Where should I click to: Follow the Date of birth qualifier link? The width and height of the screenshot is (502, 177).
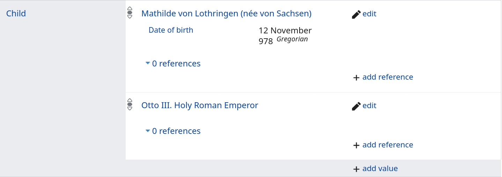click(x=171, y=30)
